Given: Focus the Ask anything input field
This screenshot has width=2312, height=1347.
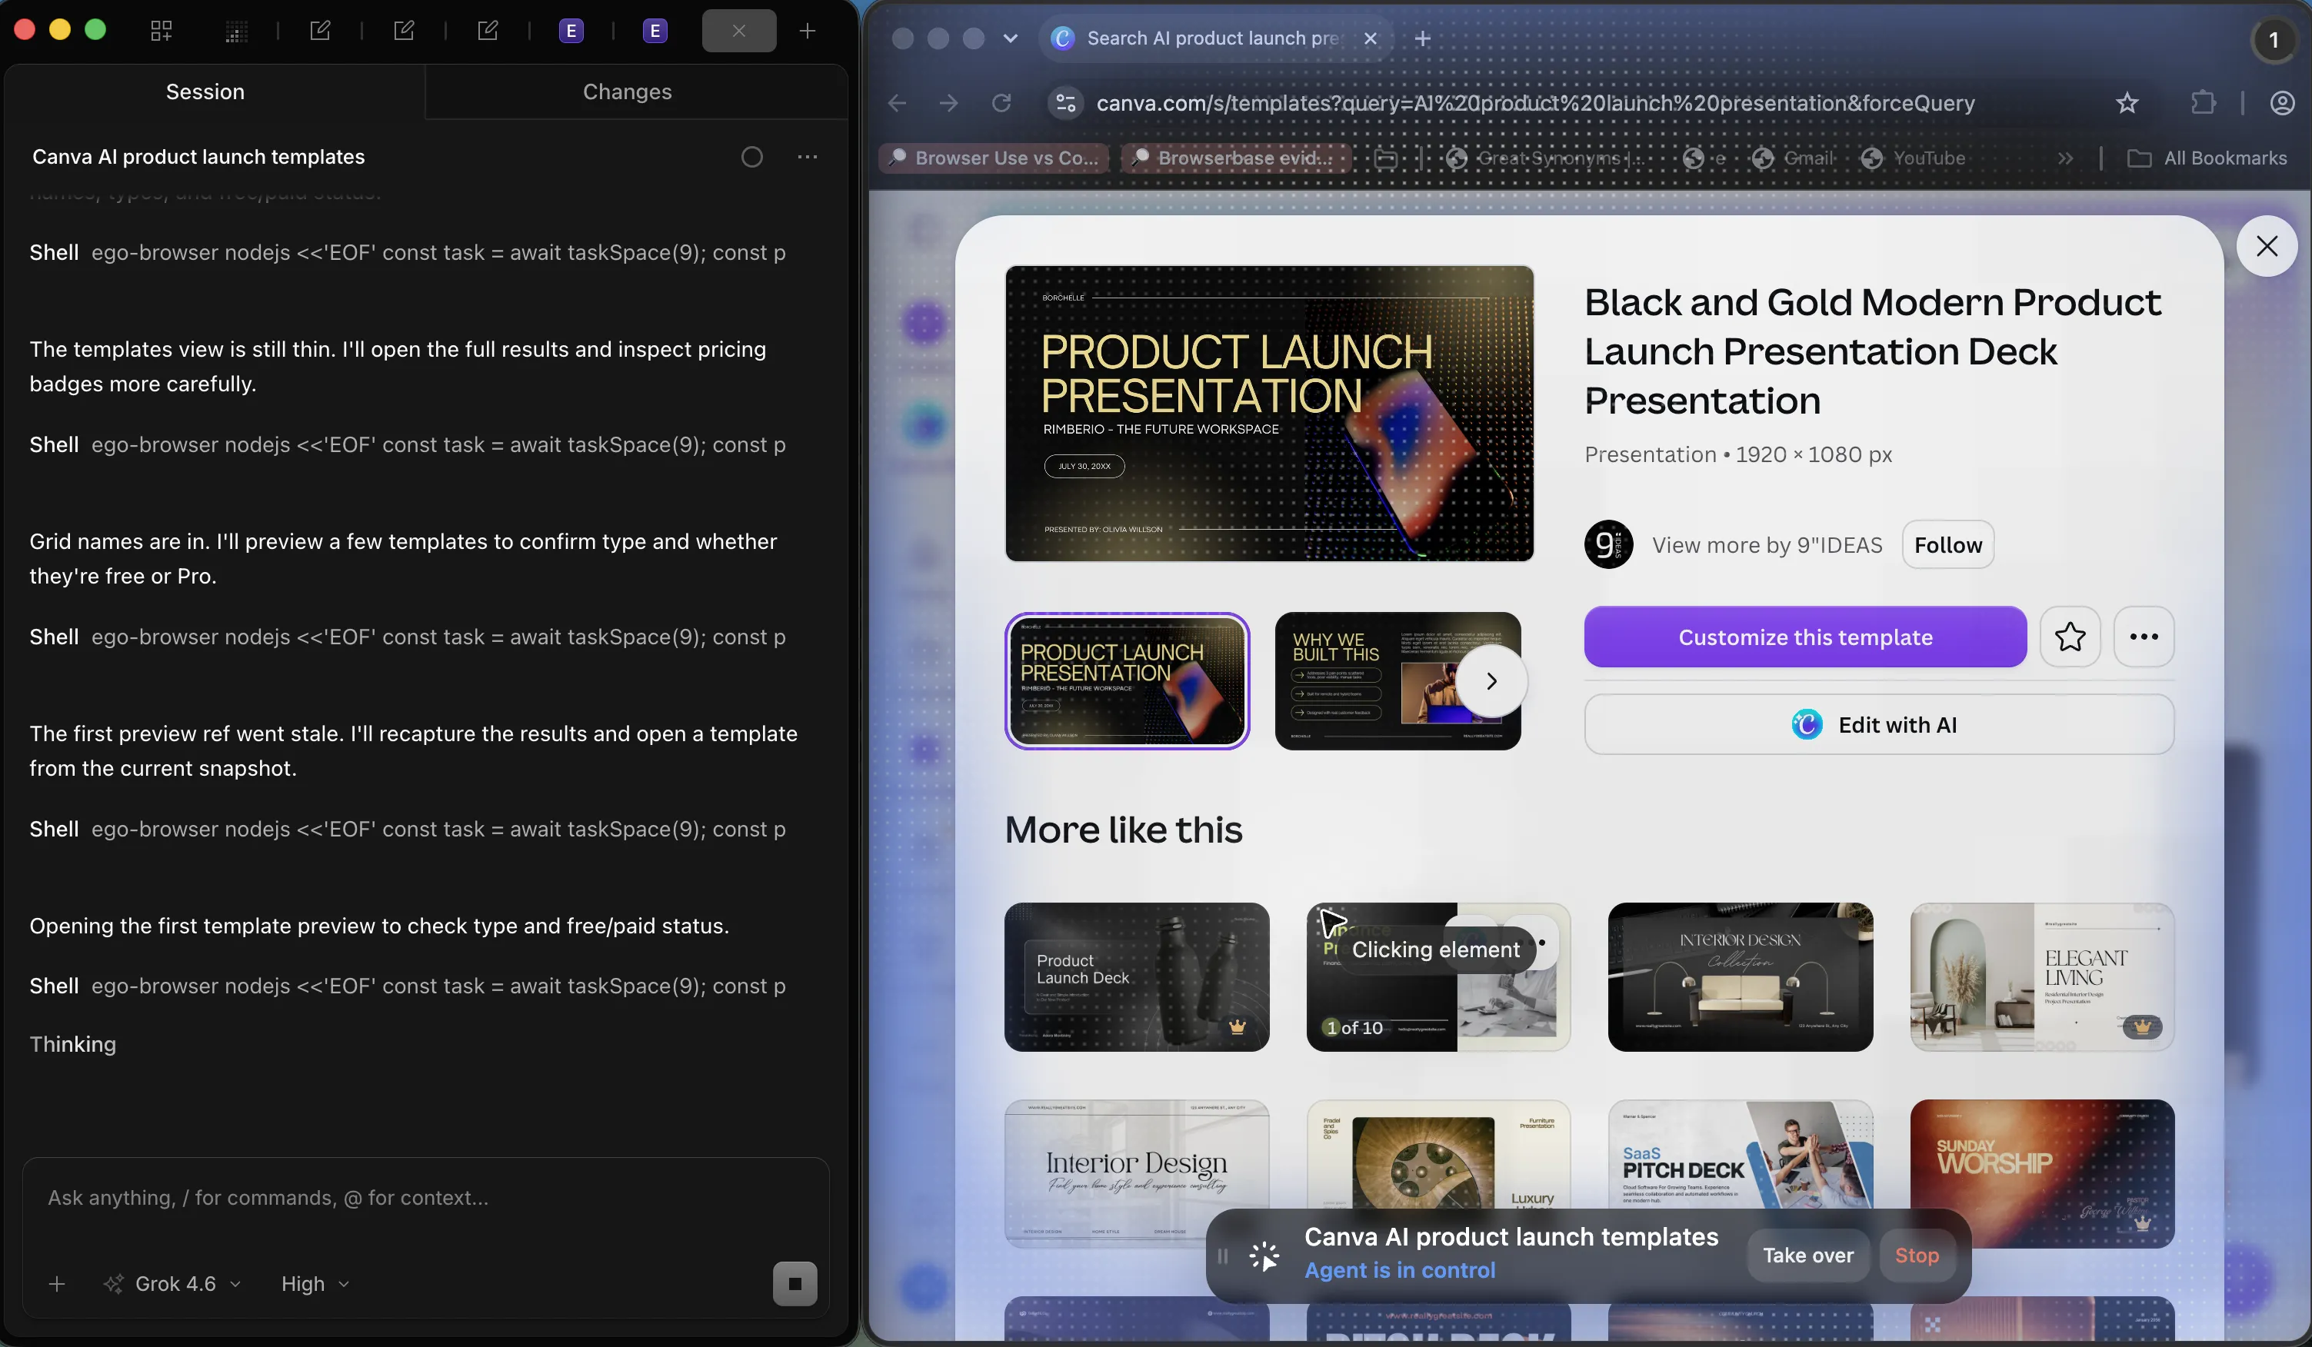Looking at the screenshot, I should (x=425, y=1198).
